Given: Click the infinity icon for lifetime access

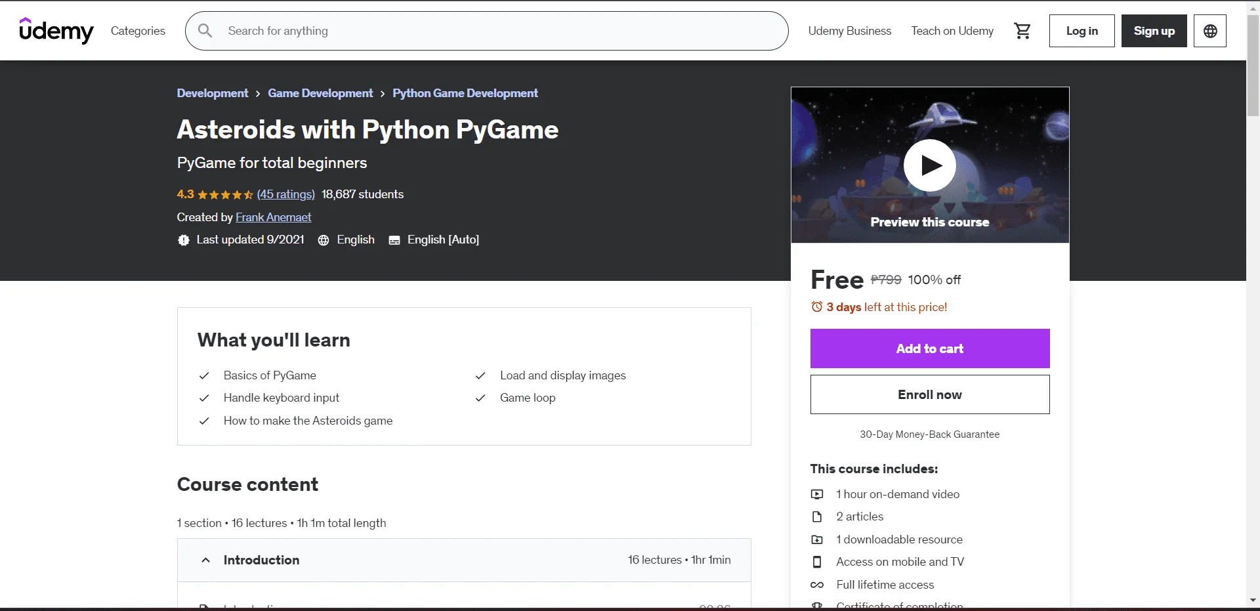Looking at the screenshot, I should click(x=817, y=585).
